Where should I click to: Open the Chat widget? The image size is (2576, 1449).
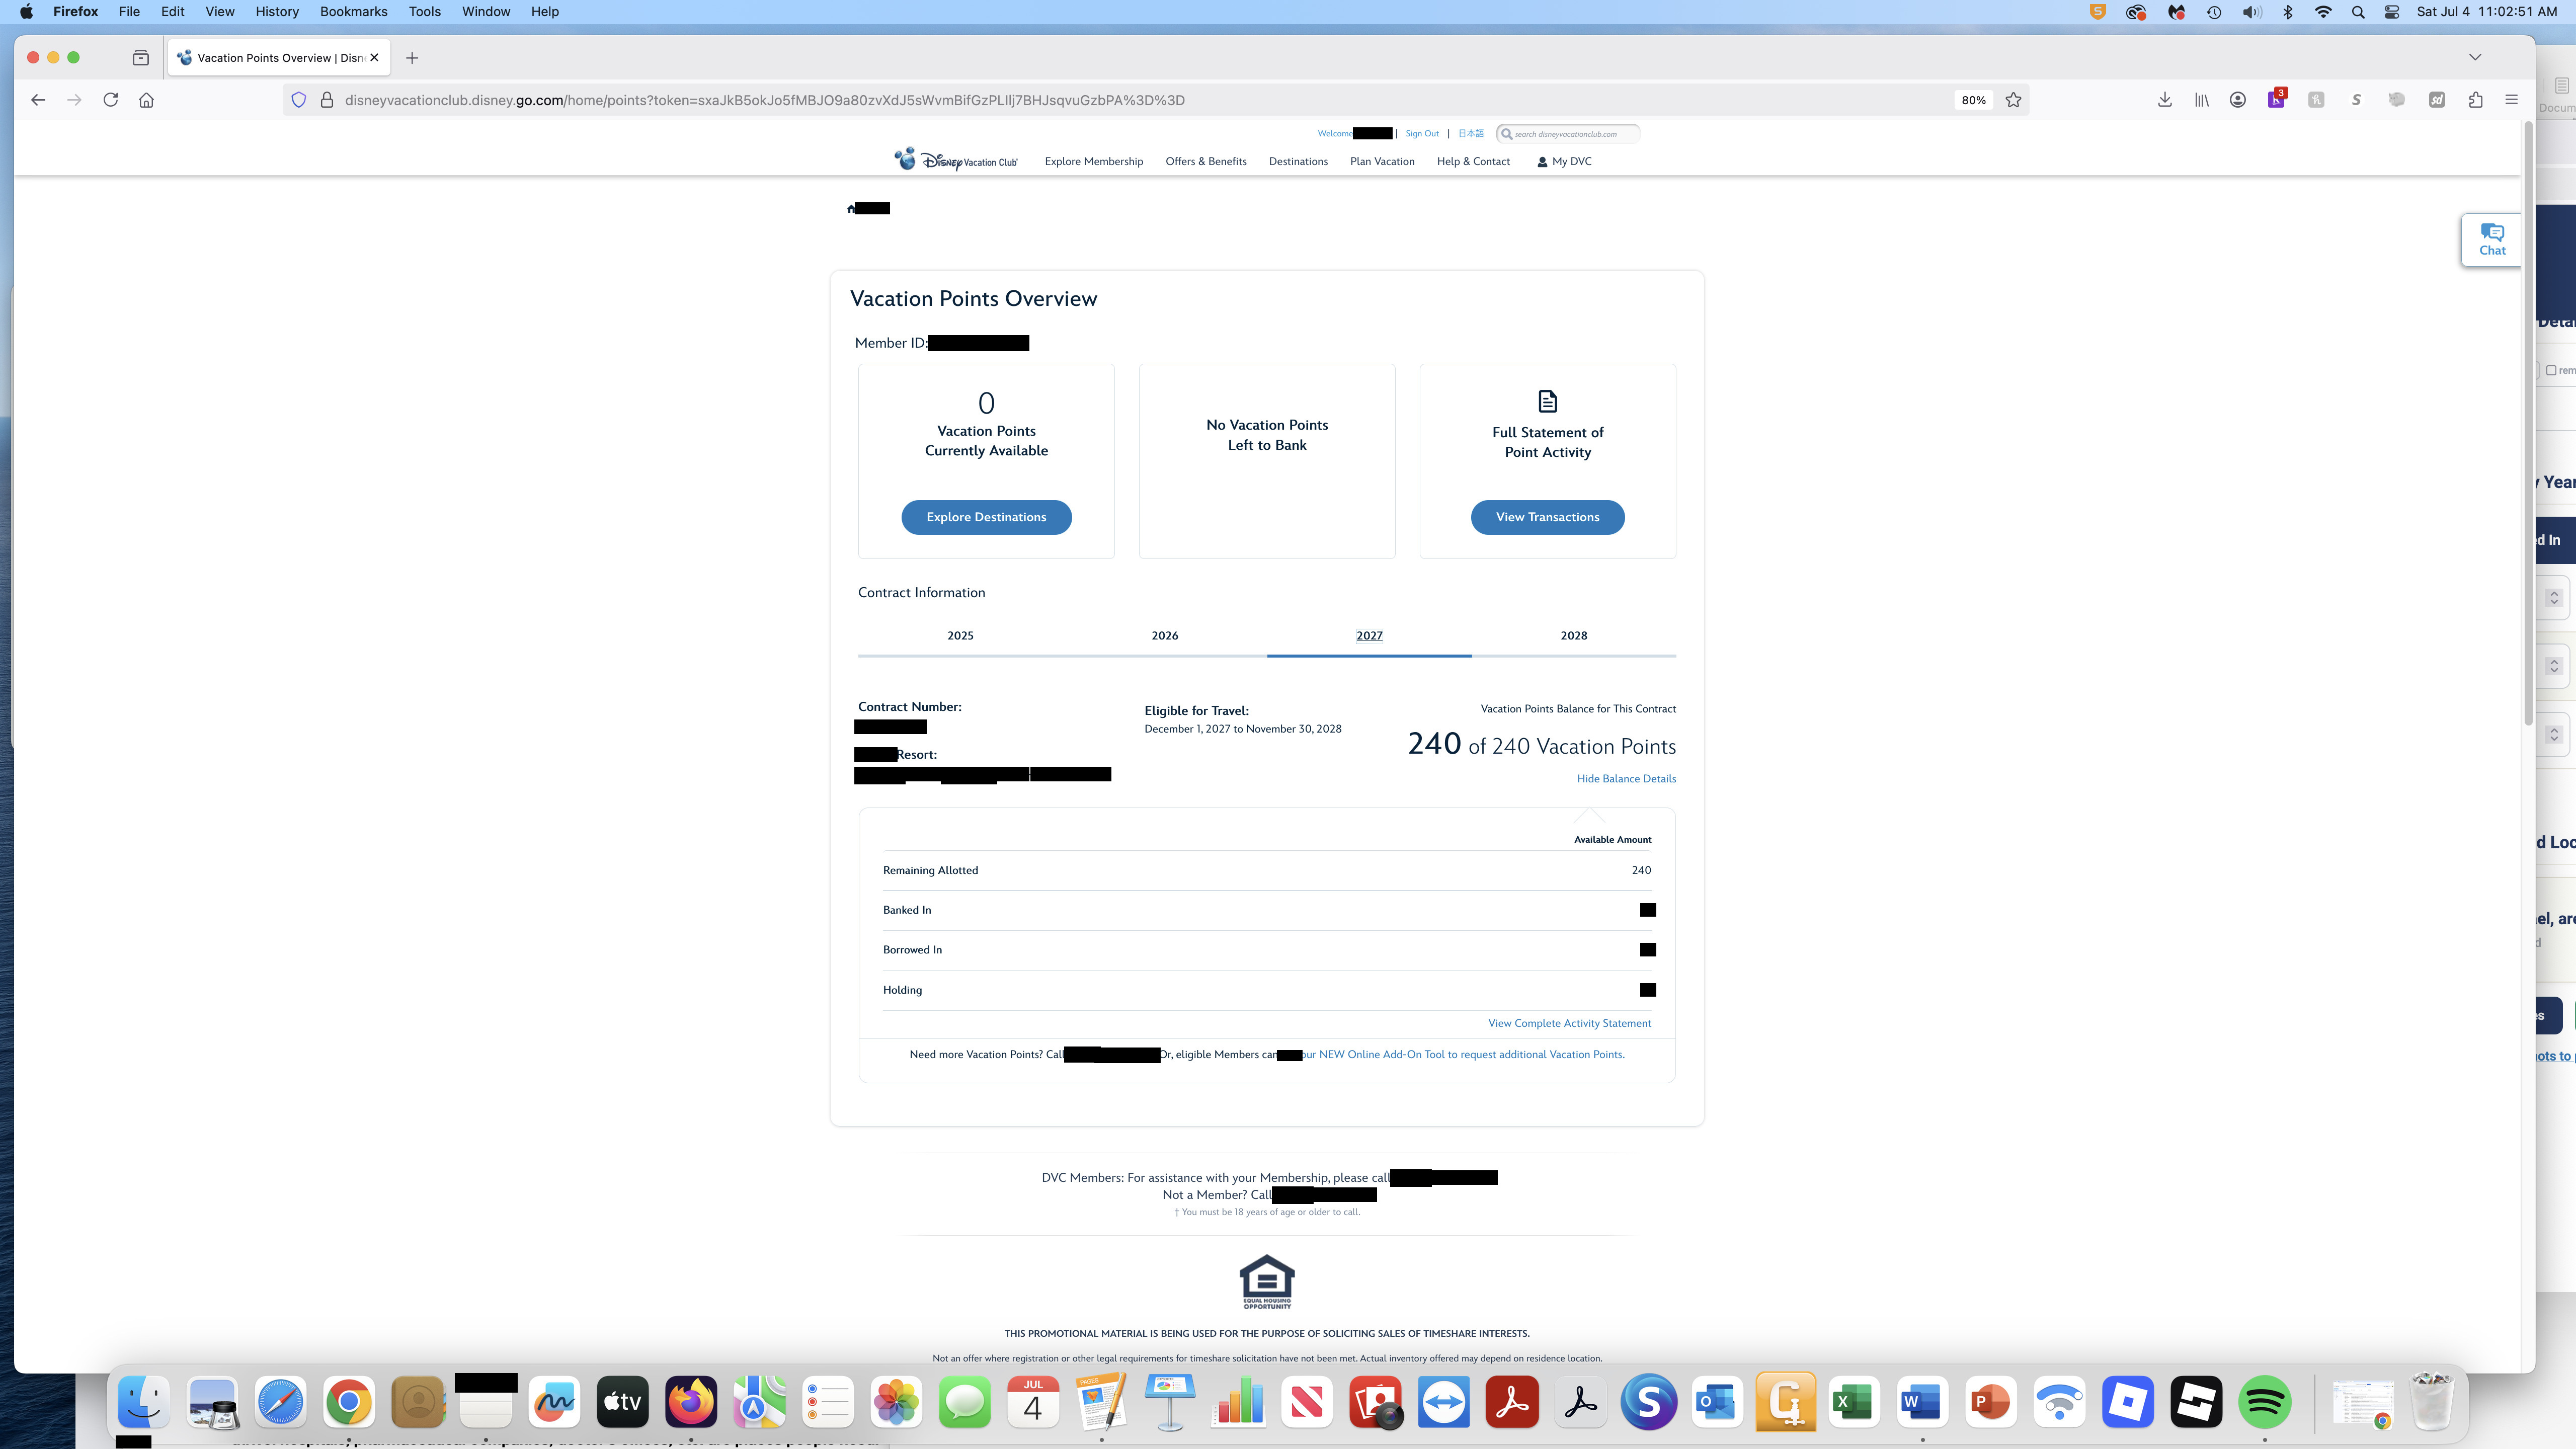click(2492, 240)
